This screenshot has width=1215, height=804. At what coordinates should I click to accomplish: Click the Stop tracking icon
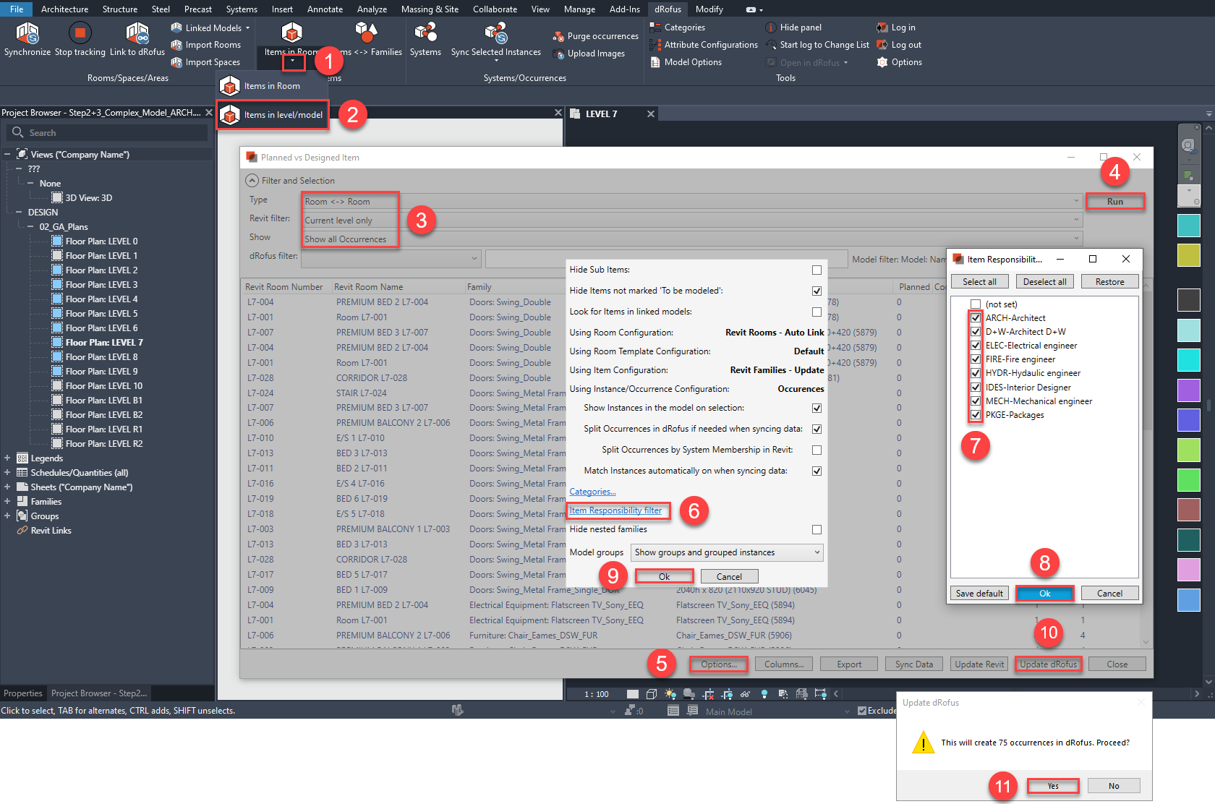[x=80, y=33]
